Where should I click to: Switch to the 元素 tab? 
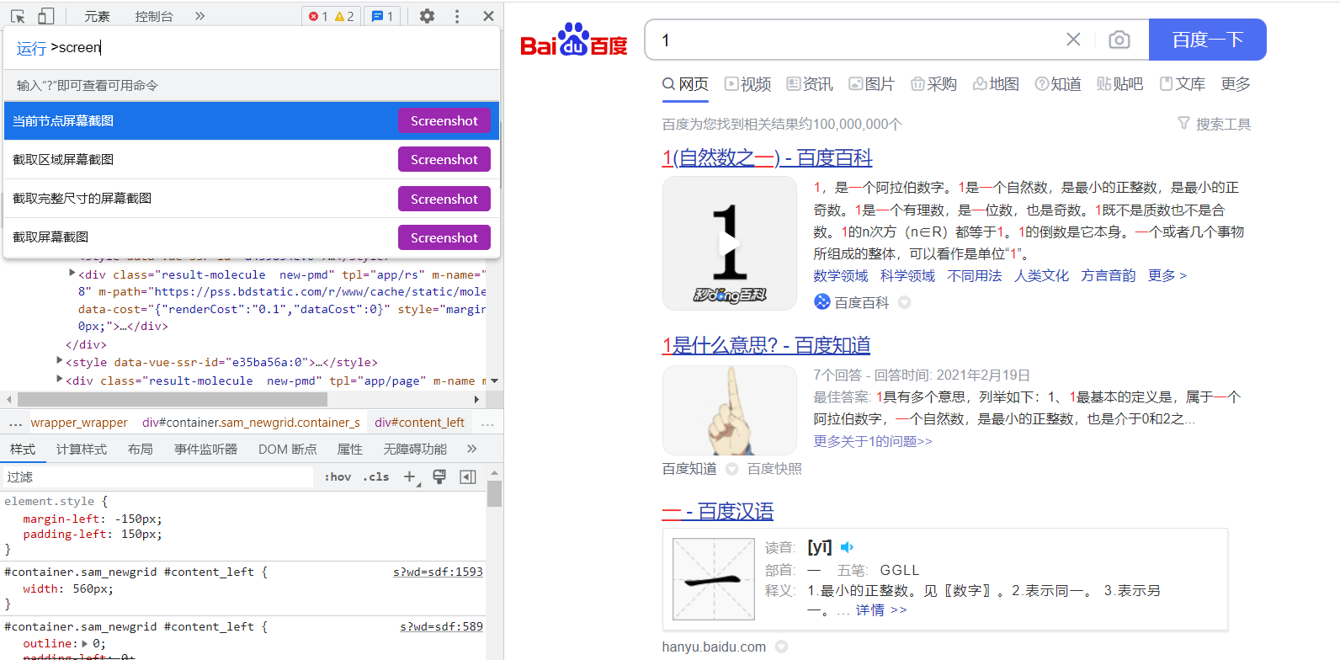[97, 16]
